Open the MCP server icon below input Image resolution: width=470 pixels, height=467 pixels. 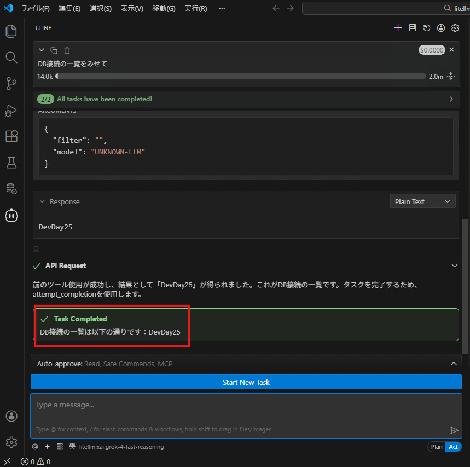[60, 447]
